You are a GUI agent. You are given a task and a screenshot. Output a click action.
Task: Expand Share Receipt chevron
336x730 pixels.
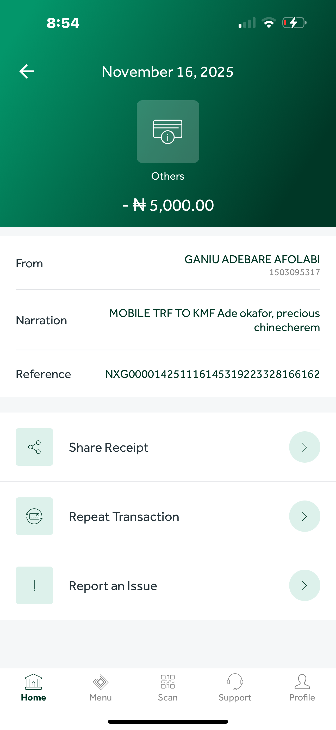coord(304,447)
